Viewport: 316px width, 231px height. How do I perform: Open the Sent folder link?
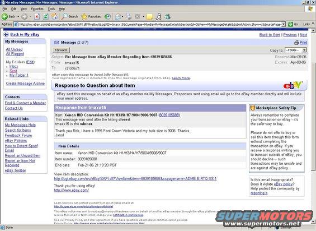(13, 71)
